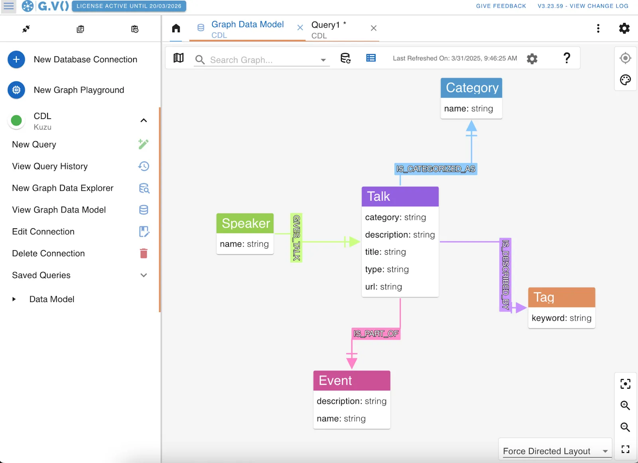
Task: Expand the Saved Queries section
Action: [x=144, y=275]
